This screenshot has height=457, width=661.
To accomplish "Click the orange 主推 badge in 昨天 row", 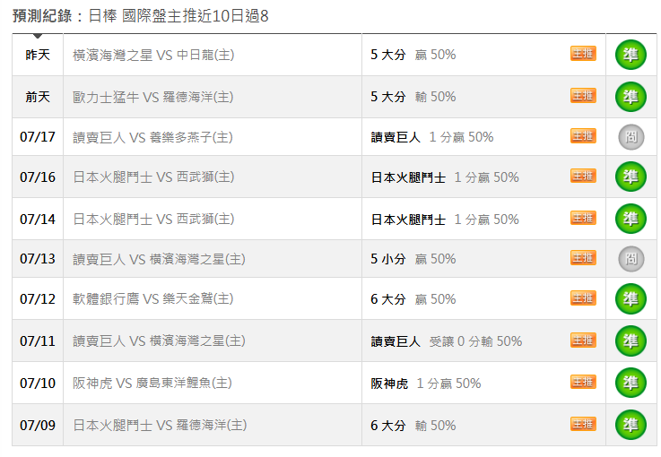I will pos(583,54).
